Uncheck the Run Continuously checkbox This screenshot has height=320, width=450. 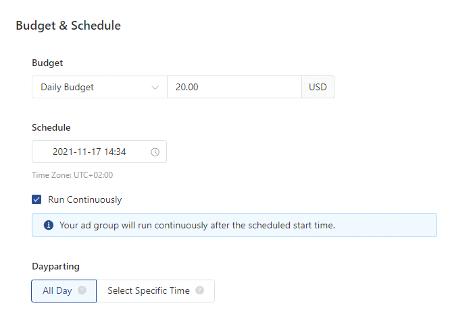coord(36,199)
